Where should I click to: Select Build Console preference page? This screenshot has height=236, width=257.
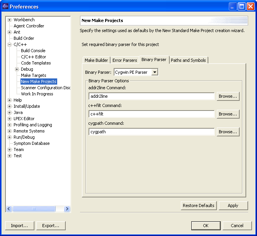33,51
